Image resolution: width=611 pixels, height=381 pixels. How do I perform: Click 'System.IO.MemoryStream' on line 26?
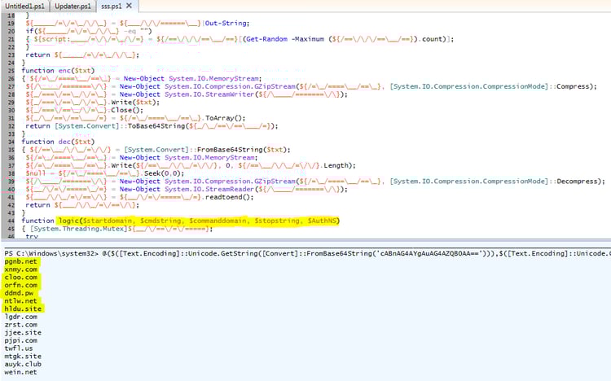(x=213, y=79)
